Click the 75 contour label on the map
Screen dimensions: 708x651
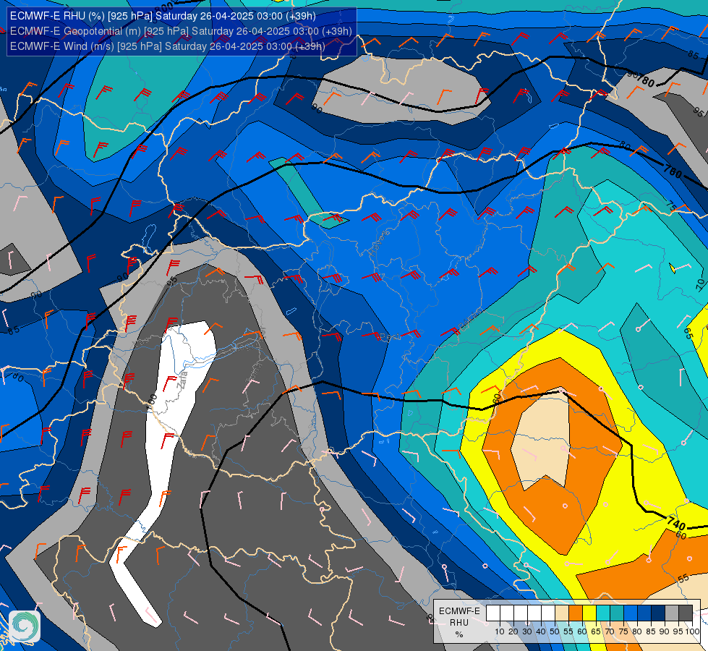pyautogui.click(x=671, y=205)
